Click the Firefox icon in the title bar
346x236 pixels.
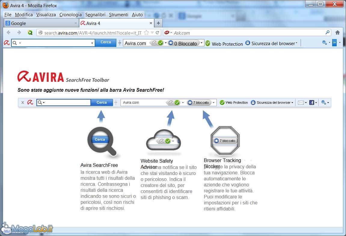coord(6,5)
